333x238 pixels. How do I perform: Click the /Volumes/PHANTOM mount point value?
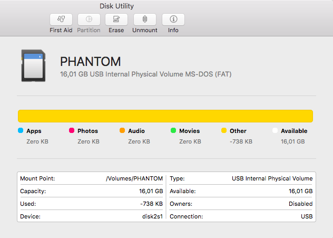[x=134, y=178]
